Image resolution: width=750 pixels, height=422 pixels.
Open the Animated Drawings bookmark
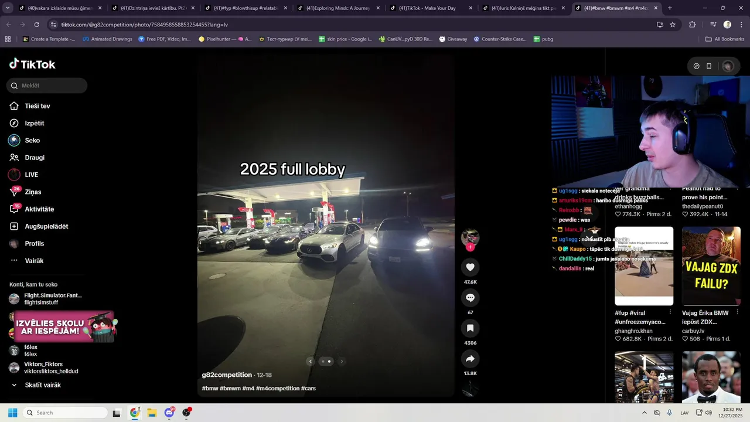[x=107, y=39]
